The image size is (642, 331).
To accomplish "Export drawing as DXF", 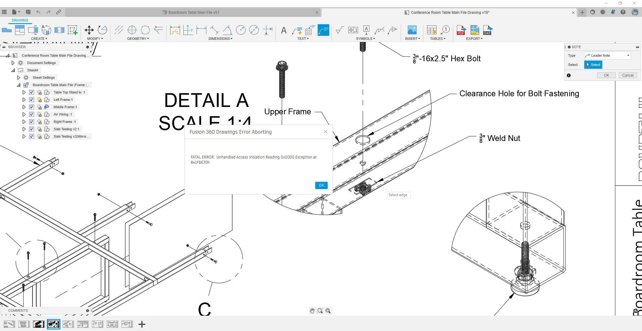I will [x=487, y=30].
